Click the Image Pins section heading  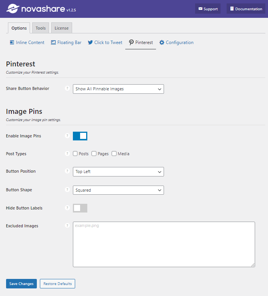[x=24, y=111]
